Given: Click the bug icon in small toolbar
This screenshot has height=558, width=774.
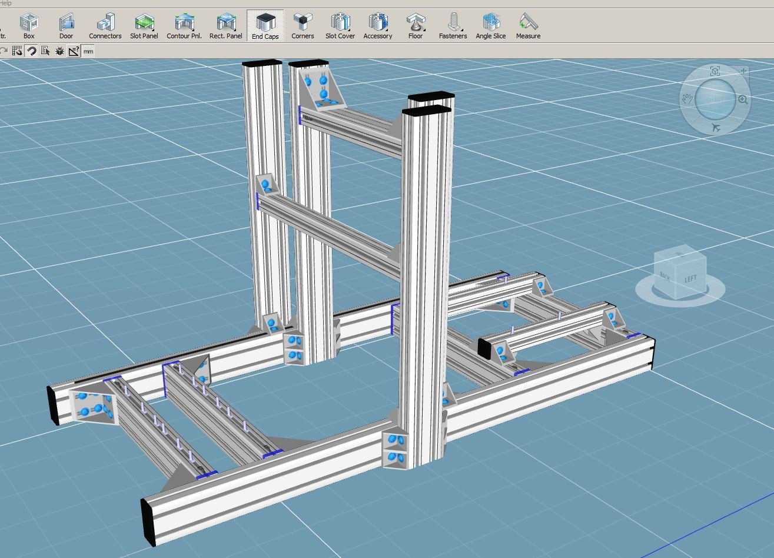Looking at the screenshot, I should click(x=59, y=51).
